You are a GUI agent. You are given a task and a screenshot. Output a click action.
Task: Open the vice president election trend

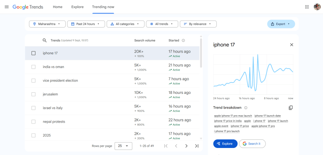(112, 81)
